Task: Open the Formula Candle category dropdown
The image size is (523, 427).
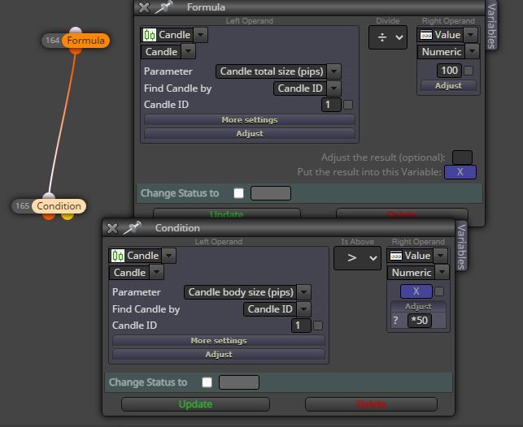Action: (200, 35)
